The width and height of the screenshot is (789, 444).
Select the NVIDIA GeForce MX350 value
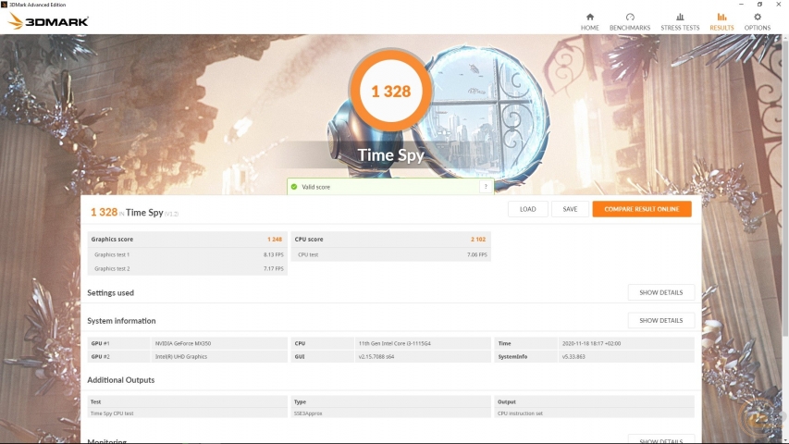183,343
